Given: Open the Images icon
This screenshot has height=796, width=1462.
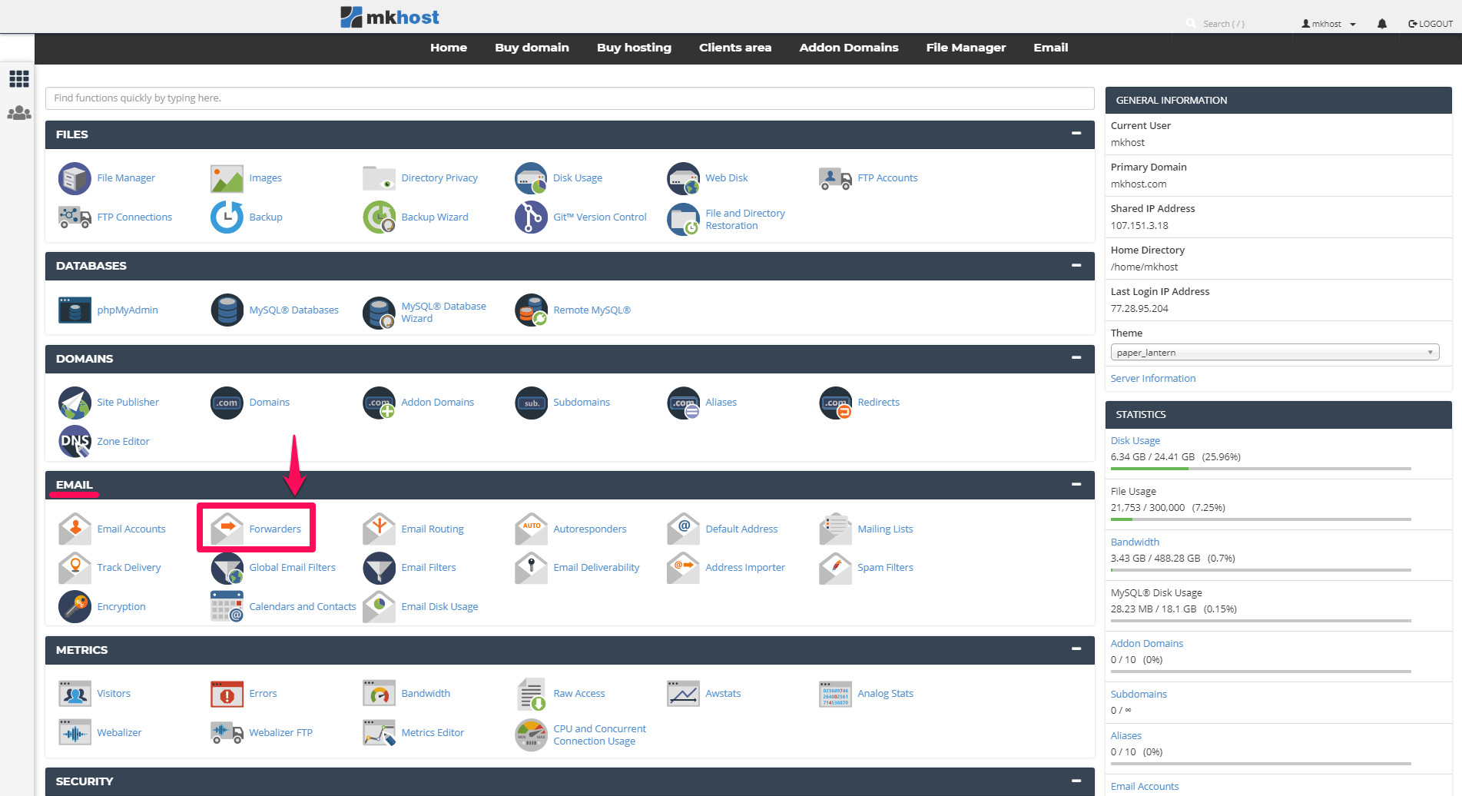Looking at the screenshot, I should pyautogui.click(x=227, y=178).
